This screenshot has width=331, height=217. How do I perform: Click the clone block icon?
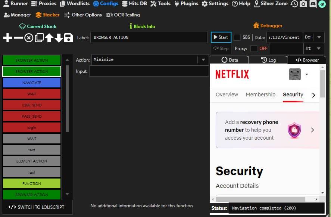pos(39,38)
